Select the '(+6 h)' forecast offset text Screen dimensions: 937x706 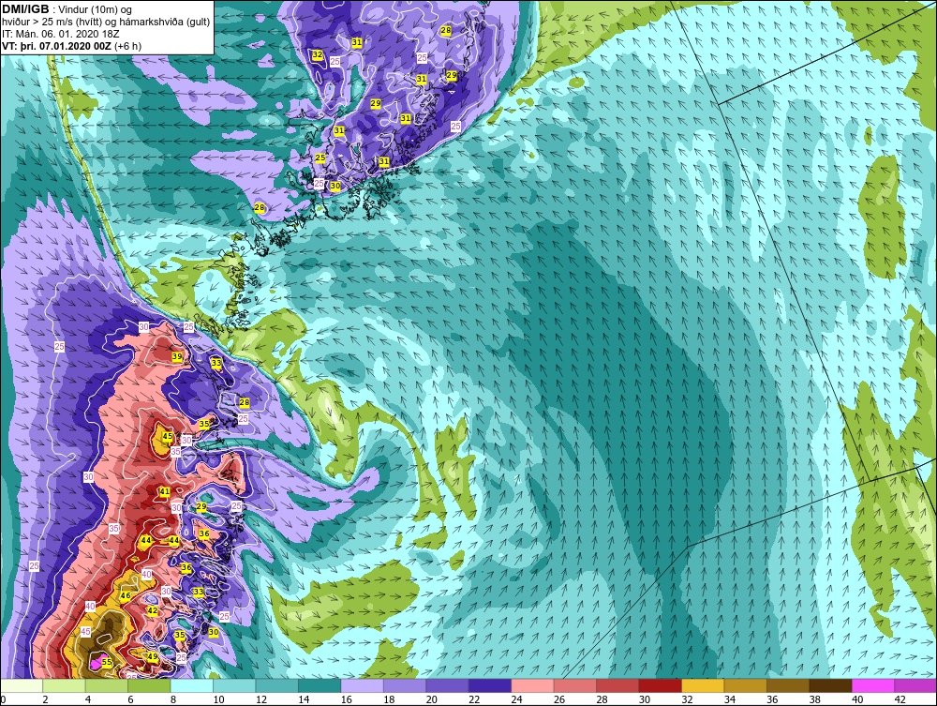pos(127,46)
